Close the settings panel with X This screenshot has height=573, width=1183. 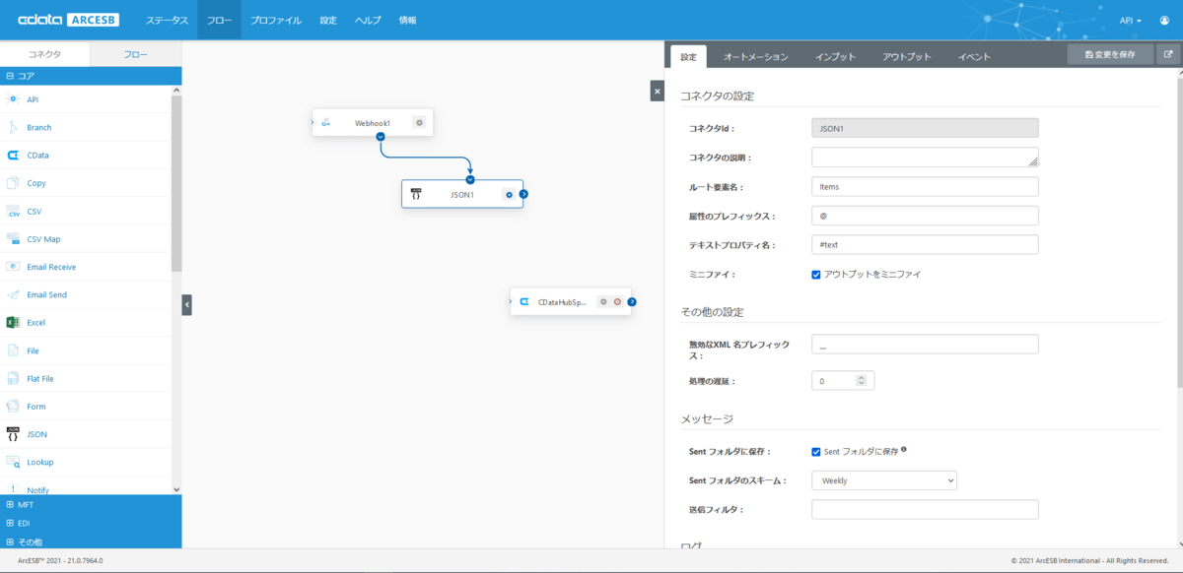tap(658, 91)
